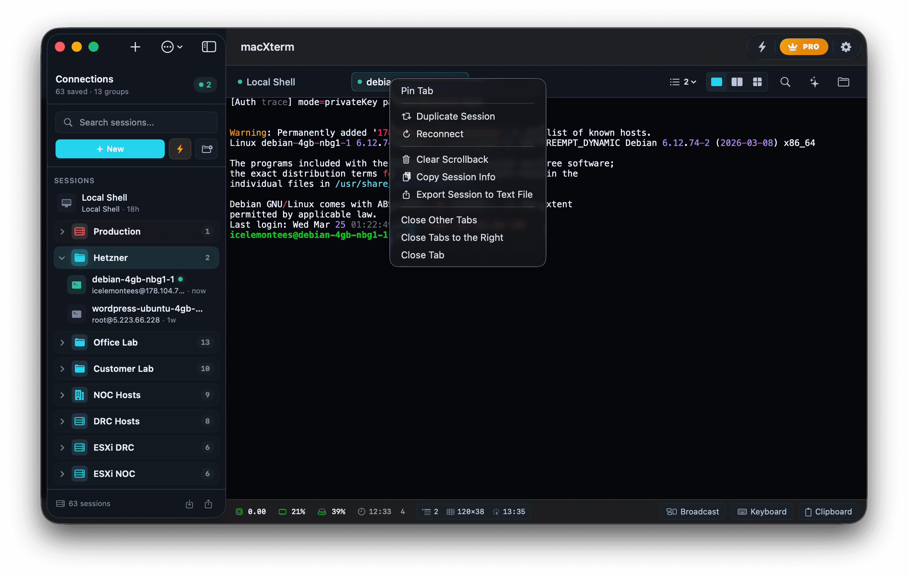Select grid four-pane layout
This screenshot has width=908, height=578.
[757, 82]
